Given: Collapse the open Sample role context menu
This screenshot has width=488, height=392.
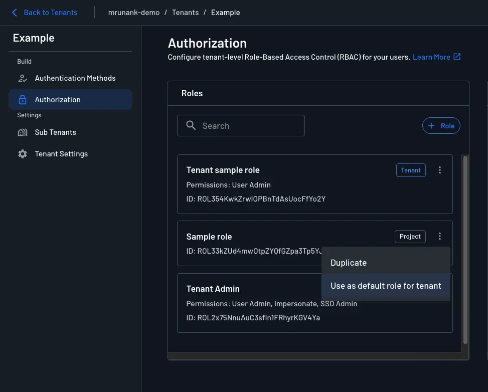Looking at the screenshot, I should click(440, 236).
